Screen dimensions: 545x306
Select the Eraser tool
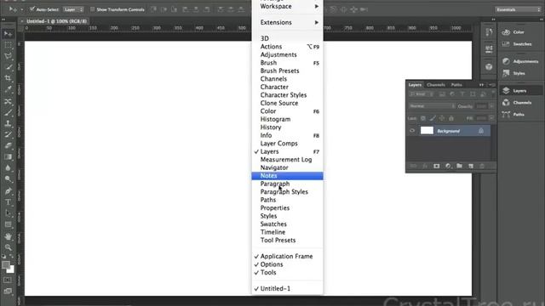[8, 145]
